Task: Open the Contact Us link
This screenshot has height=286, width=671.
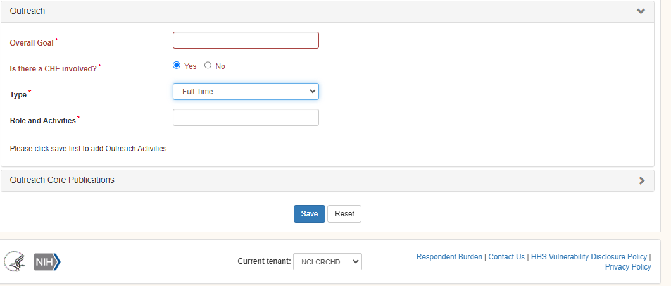Action: (506, 257)
